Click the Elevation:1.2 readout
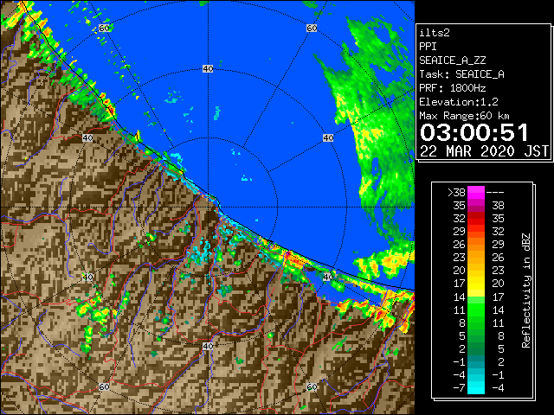Screen dimensions: 554x415 coord(459,102)
